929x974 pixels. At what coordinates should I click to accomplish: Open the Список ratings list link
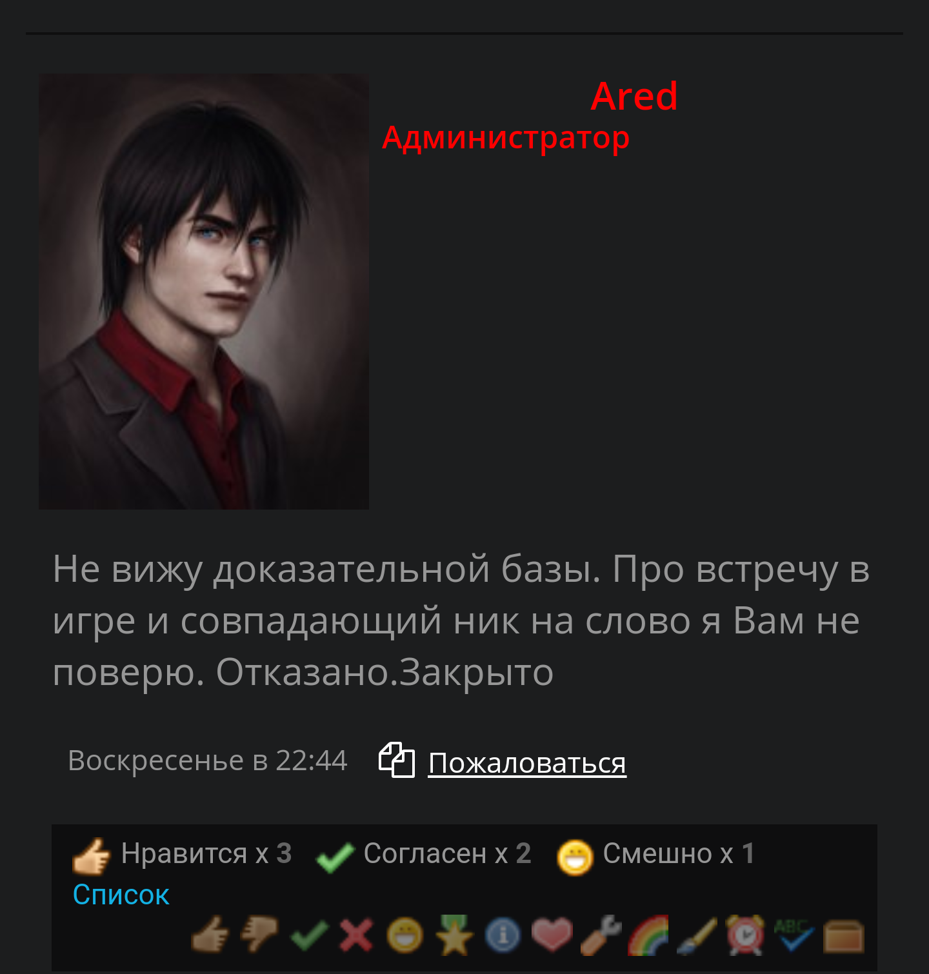coord(121,895)
